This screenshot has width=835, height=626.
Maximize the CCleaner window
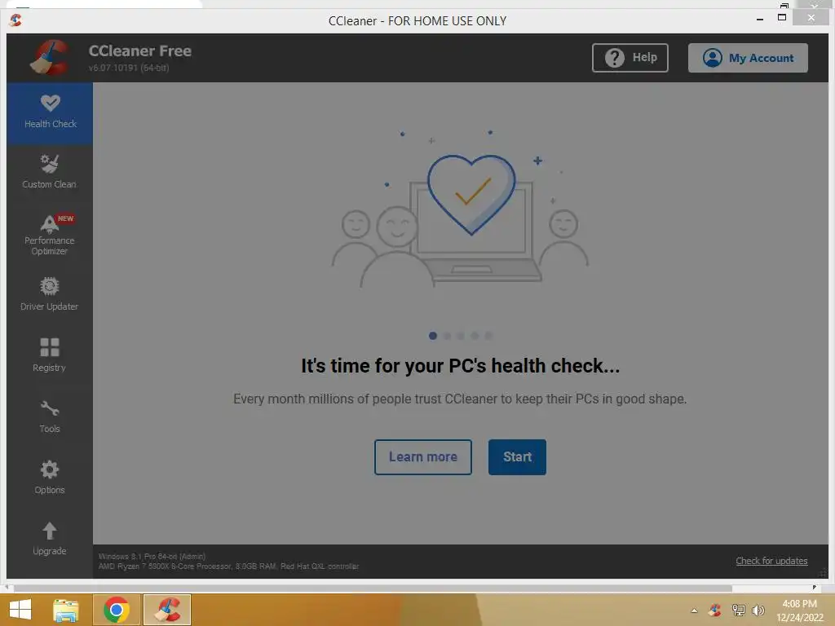coord(782,18)
